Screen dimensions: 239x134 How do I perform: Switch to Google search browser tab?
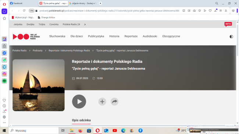click(x=83, y=3)
